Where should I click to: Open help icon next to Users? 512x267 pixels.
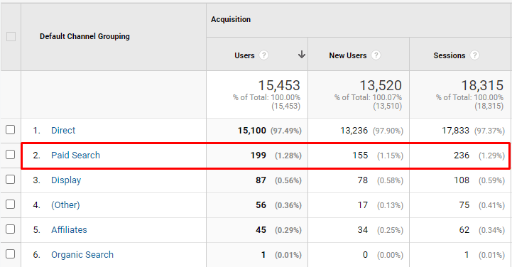[x=264, y=55]
